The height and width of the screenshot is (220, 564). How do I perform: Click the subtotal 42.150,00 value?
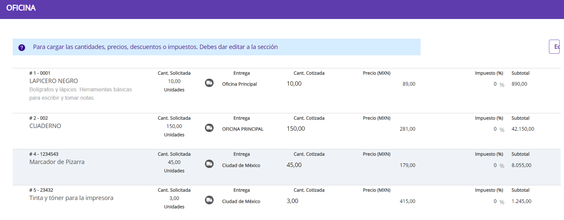[x=523, y=129]
